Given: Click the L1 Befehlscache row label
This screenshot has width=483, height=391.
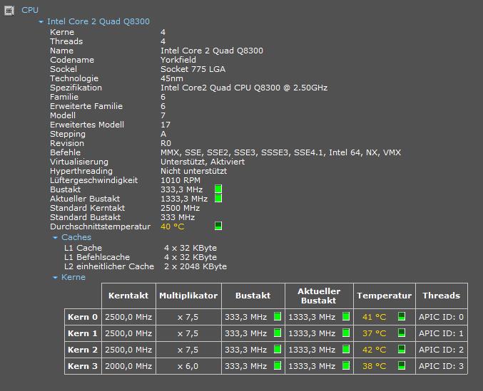Looking at the screenshot, I should point(97,257).
